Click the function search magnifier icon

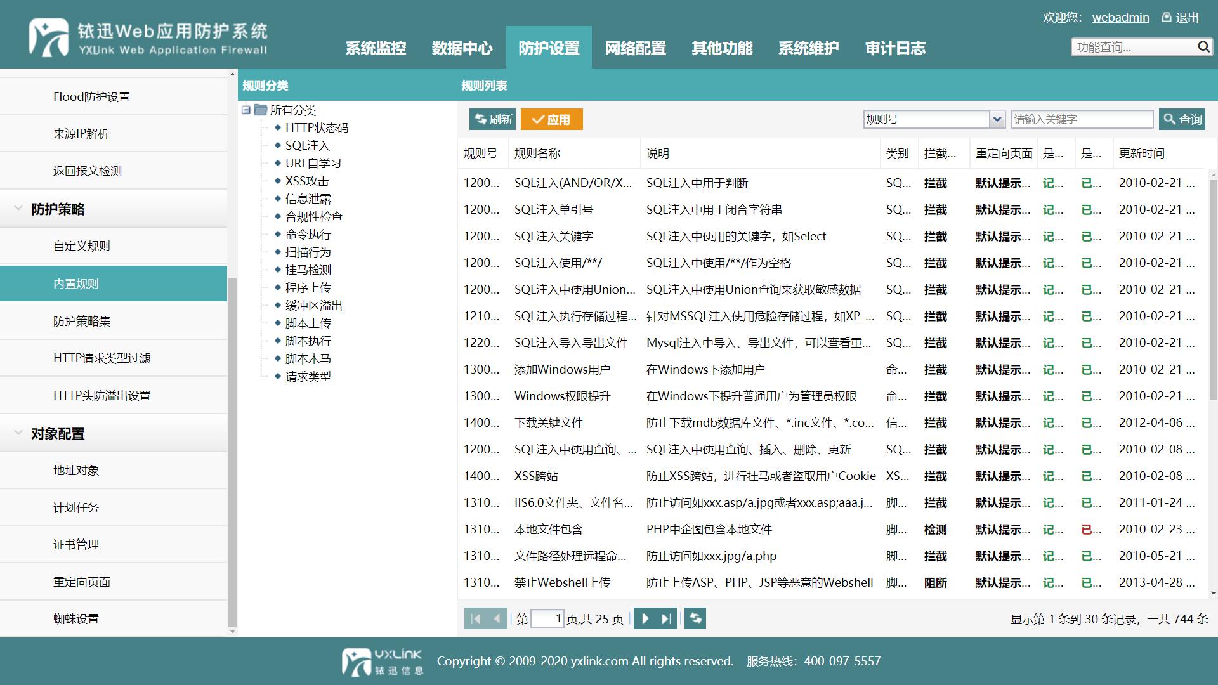(x=1203, y=47)
